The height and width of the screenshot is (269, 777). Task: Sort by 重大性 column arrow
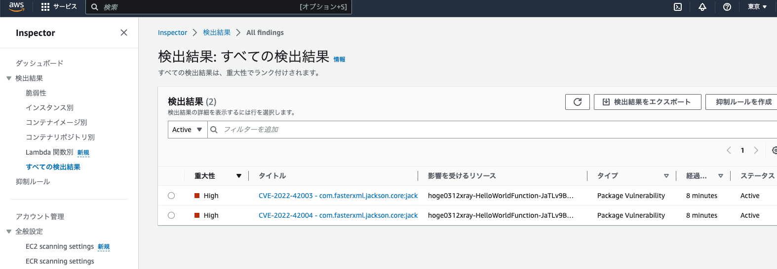[x=239, y=176]
